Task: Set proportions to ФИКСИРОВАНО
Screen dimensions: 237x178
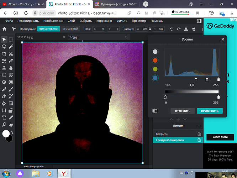Action: (x=48, y=29)
